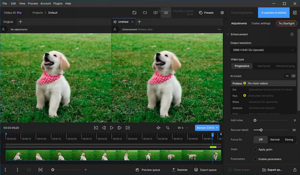Open the Plugins menu

point(58,4)
